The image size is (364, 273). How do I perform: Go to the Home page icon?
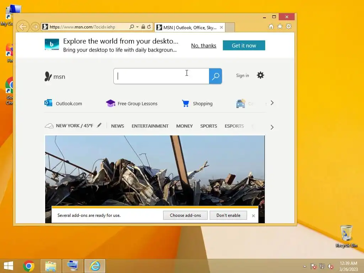271,27
